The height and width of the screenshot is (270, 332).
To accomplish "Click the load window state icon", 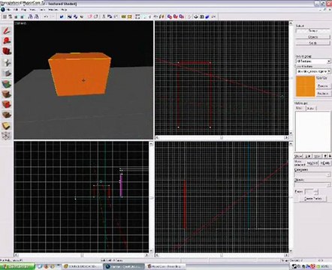I will [31, 16].
